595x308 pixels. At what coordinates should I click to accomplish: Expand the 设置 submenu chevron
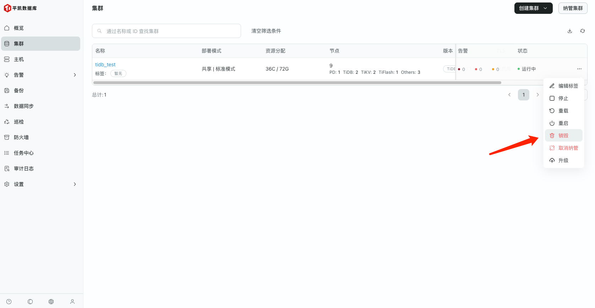point(75,184)
